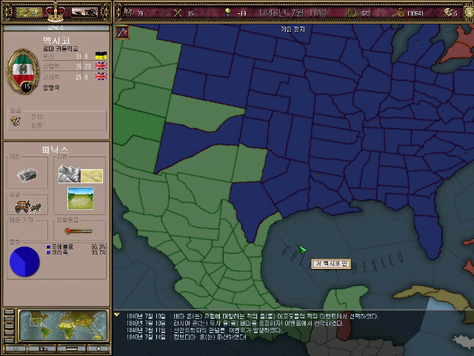Click the yellow-black flag beside prestige rank

101,56
